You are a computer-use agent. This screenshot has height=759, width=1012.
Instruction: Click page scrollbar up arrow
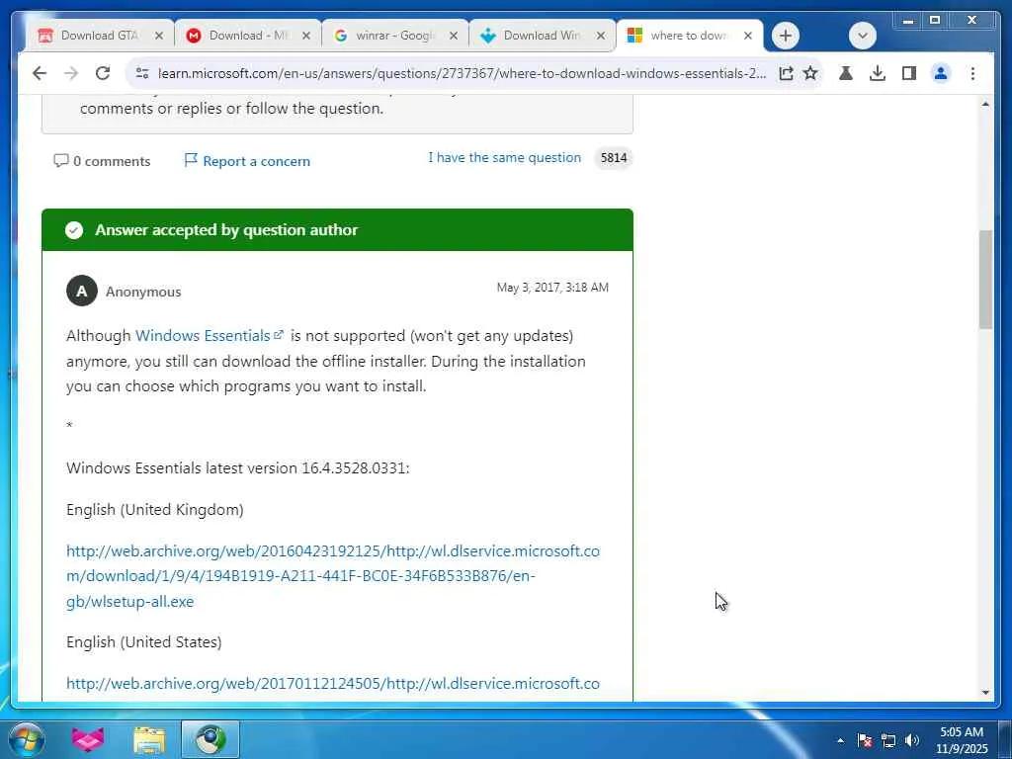[x=985, y=104]
